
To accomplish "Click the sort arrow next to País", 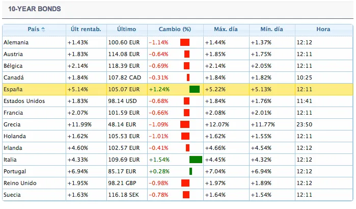I will (x=43, y=30).
